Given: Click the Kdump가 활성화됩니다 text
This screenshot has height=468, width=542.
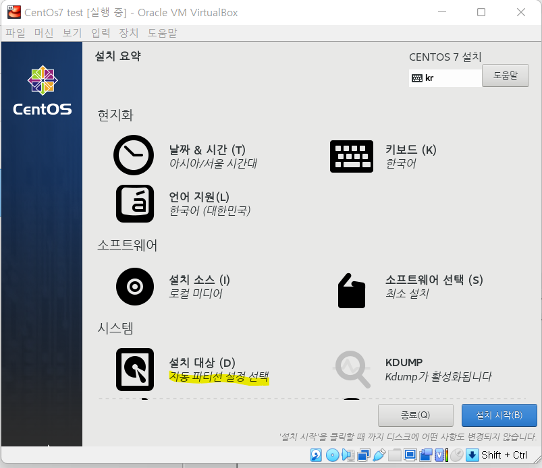Looking at the screenshot, I should coord(438,376).
